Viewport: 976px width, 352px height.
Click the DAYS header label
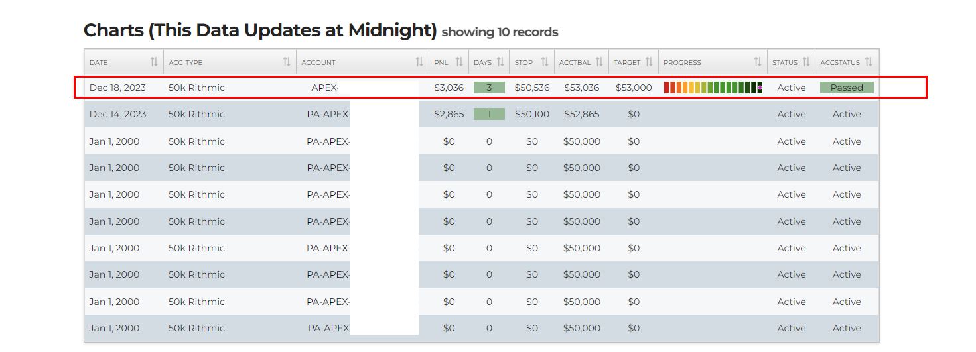483,62
